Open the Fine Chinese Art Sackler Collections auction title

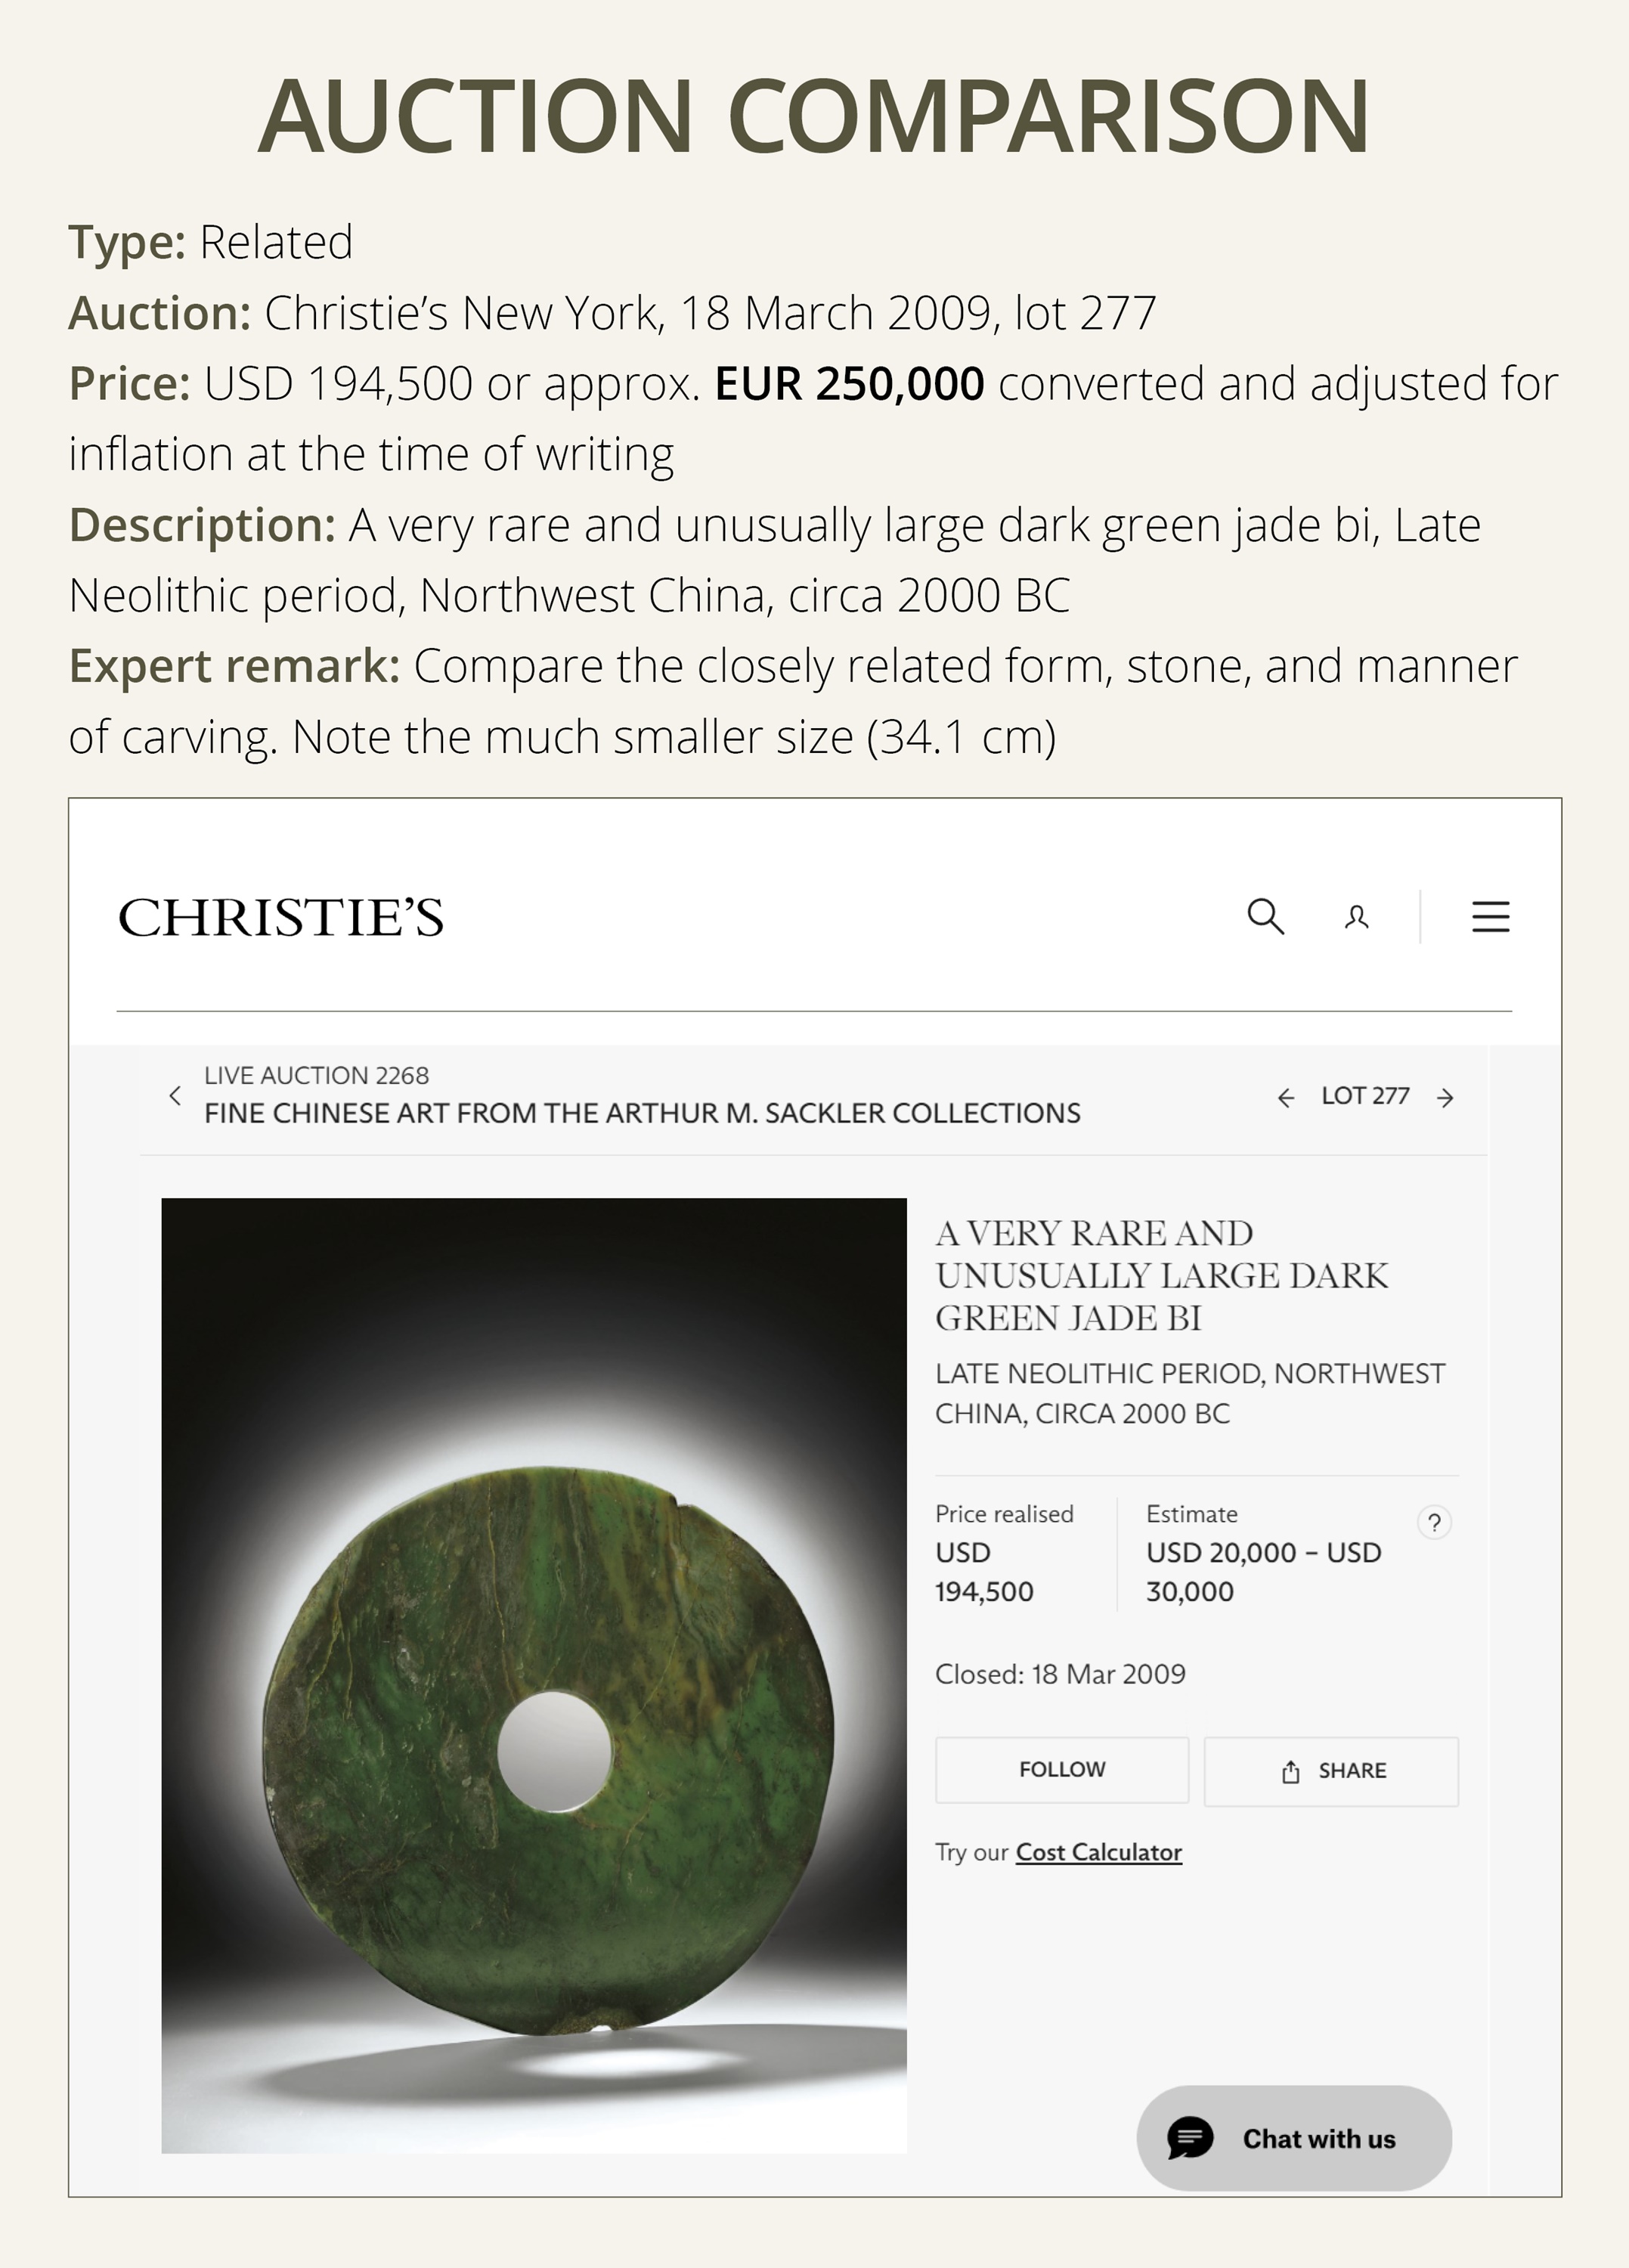(x=642, y=1113)
